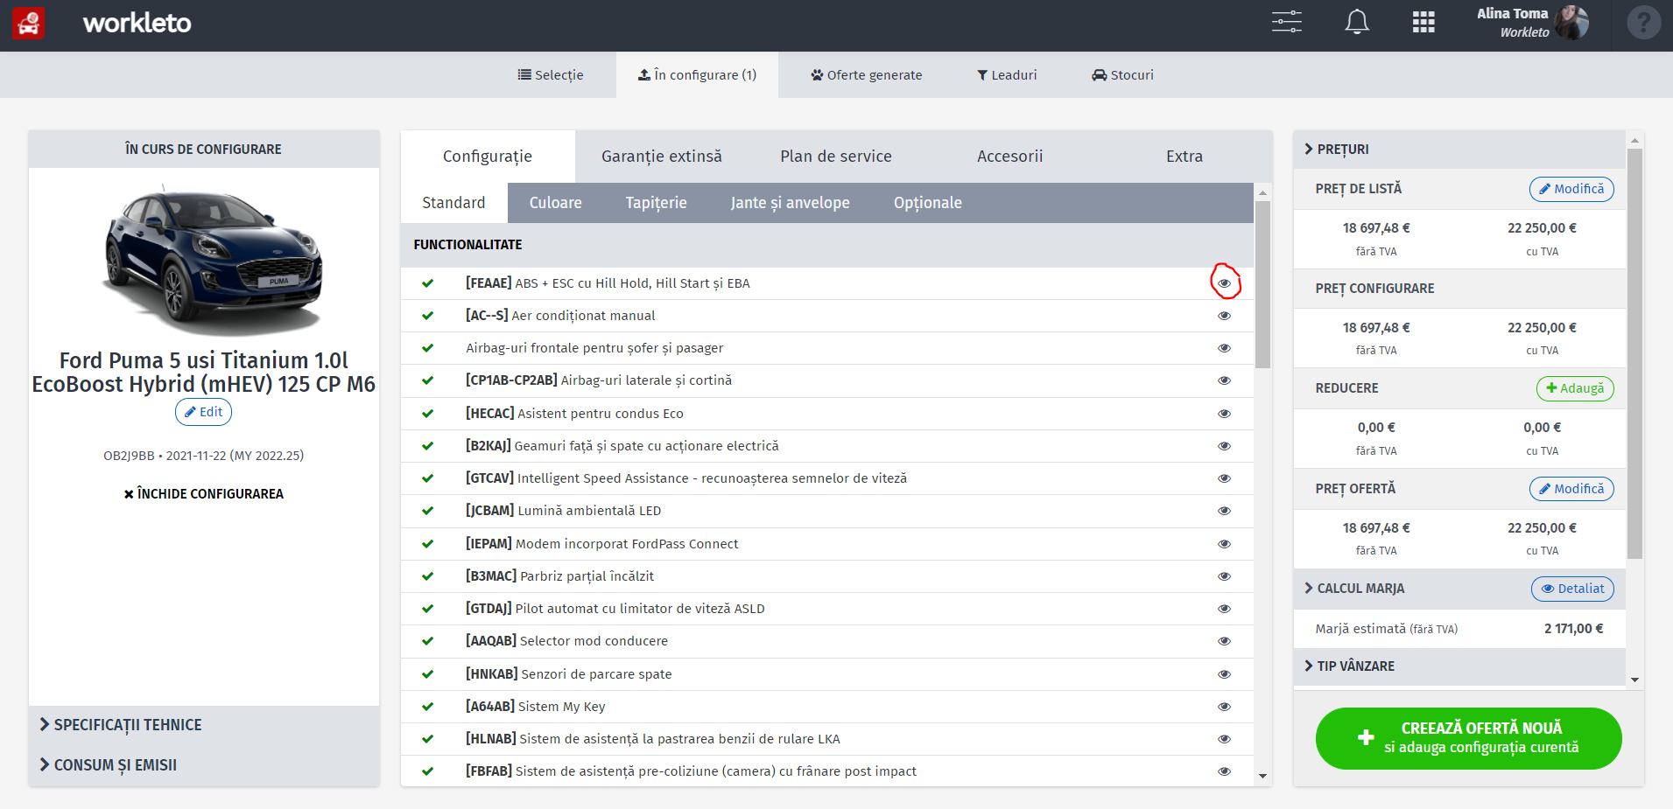Viewport: 1673px width, 809px height.
Task: Click checkmark beside Pilot automat ASLD
Action: [x=427, y=609]
